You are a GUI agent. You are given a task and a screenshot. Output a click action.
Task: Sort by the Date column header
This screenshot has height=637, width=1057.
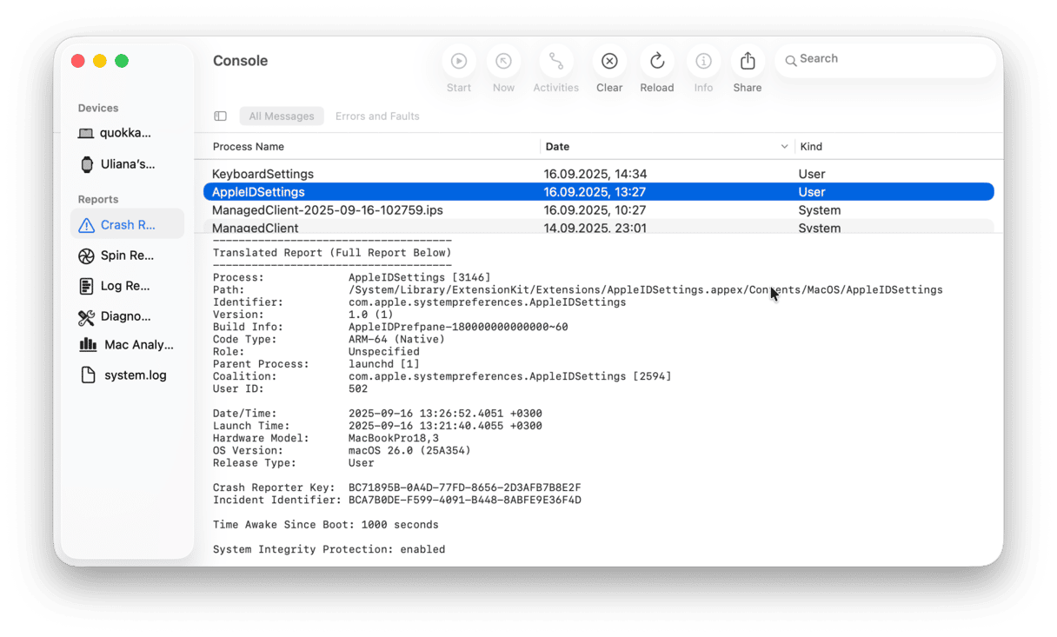[557, 147]
